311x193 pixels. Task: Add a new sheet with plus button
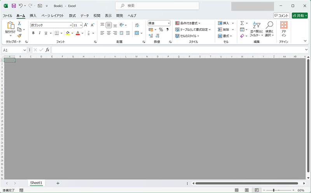58,183
